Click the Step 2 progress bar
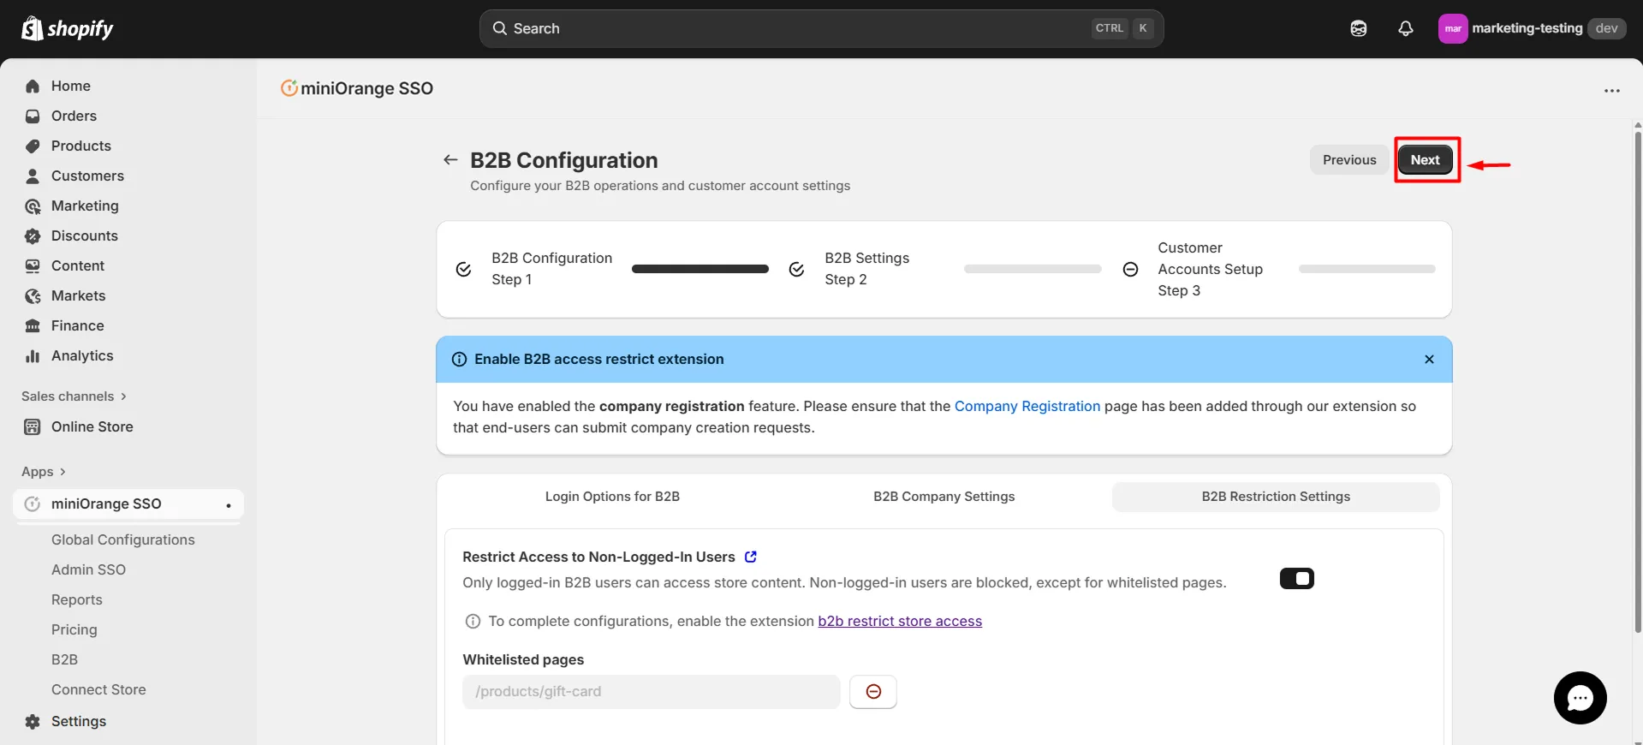 coord(1033,269)
